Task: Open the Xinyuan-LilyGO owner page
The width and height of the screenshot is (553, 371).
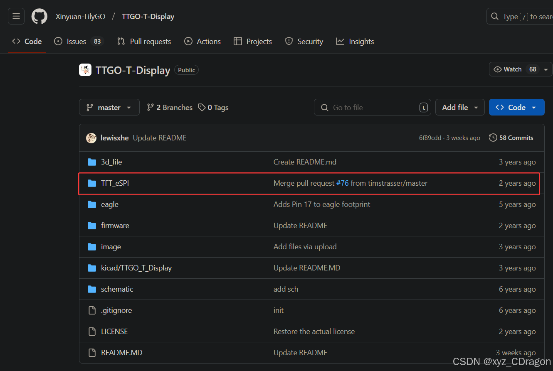Action: [80, 17]
